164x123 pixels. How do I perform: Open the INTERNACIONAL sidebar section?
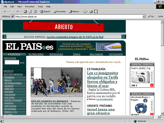(x=13, y=83)
